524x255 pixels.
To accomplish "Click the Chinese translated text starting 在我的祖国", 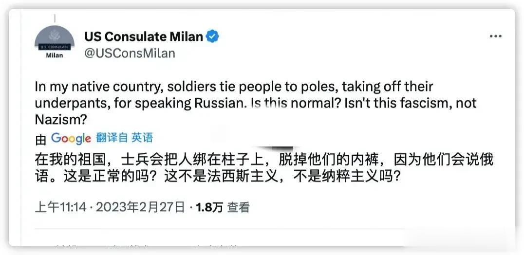I will point(264,160).
